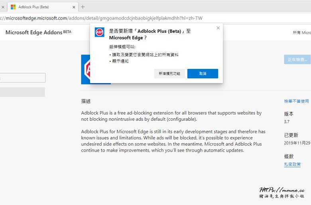Click the 描述 heading

[86, 101]
